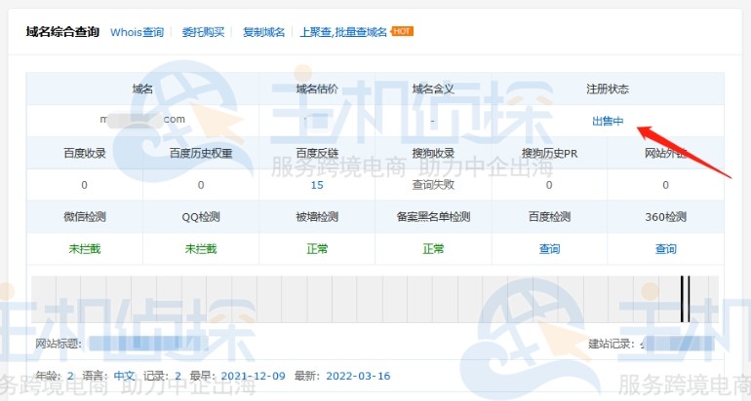Click the 百度收录 header cell
The width and height of the screenshot is (751, 401).
pyautogui.click(x=85, y=153)
